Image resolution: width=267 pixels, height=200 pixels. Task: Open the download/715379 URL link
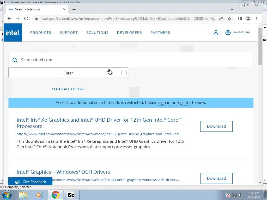99,134
